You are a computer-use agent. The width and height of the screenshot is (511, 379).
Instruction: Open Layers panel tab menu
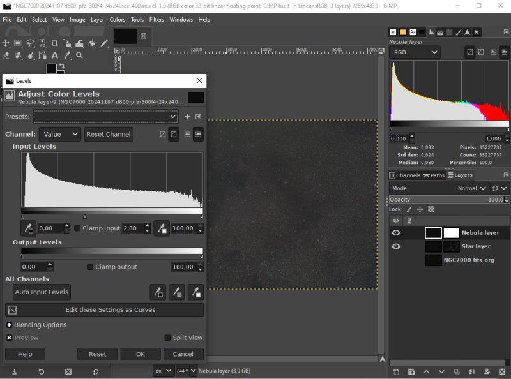point(506,175)
